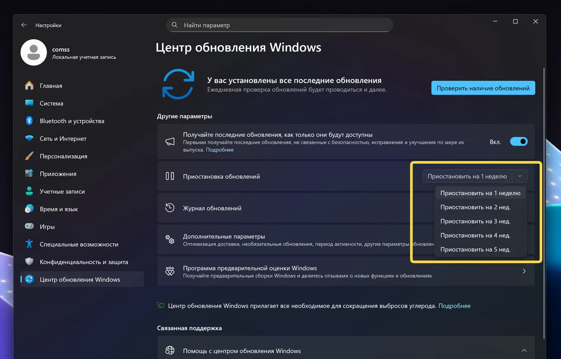The height and width of the screenshot is (359, 561).
Task: Select Приостановить на 3 нед. option
Action: pos(475,221)
